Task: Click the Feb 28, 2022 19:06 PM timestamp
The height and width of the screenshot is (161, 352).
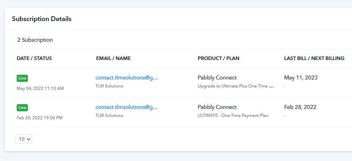Action: pyautogui.click(x=39, y=118)
